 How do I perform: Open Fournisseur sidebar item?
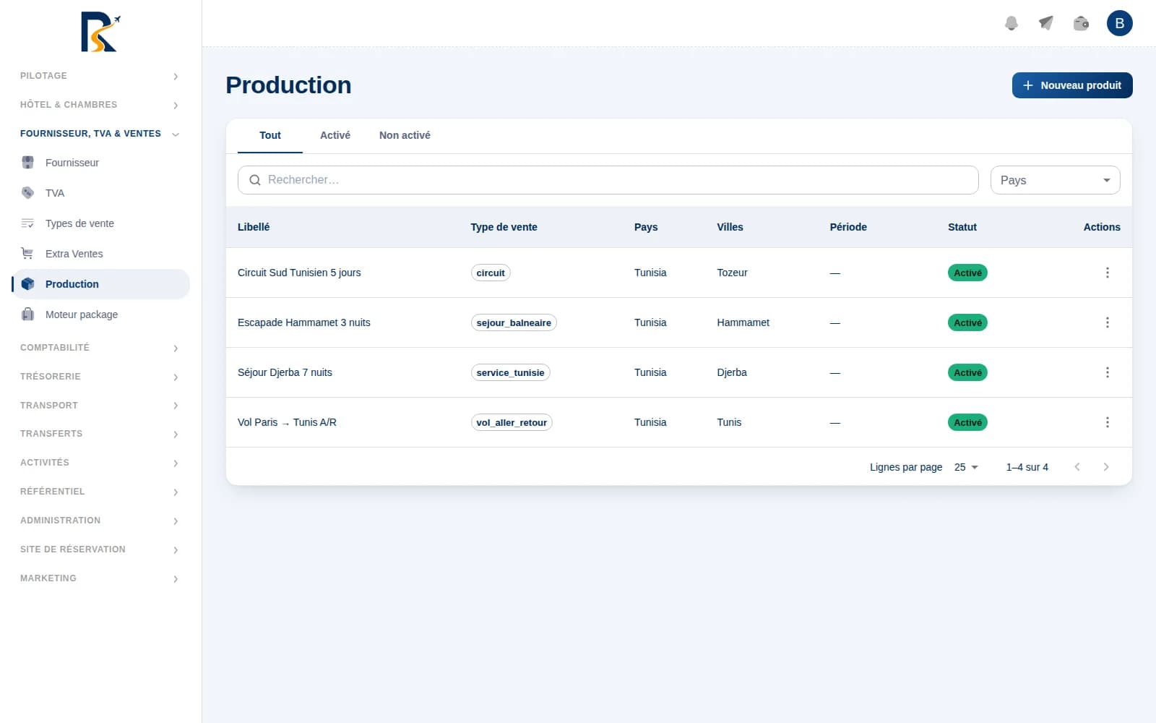coord(101,163)
